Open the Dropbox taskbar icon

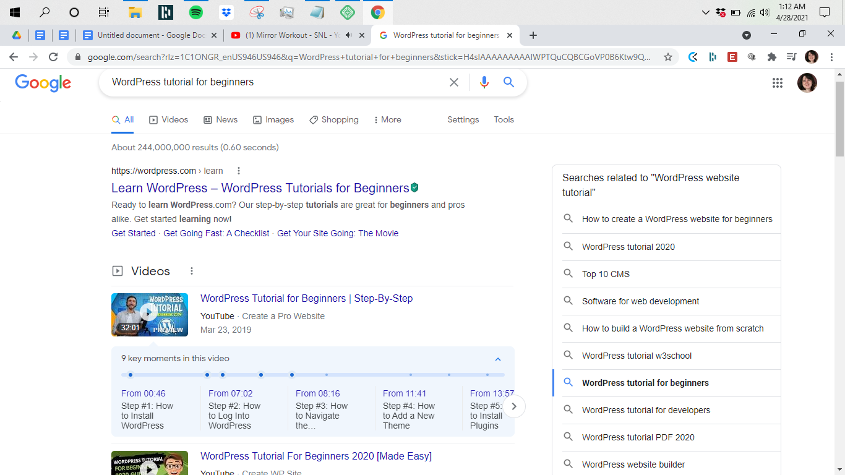[226, 12]
